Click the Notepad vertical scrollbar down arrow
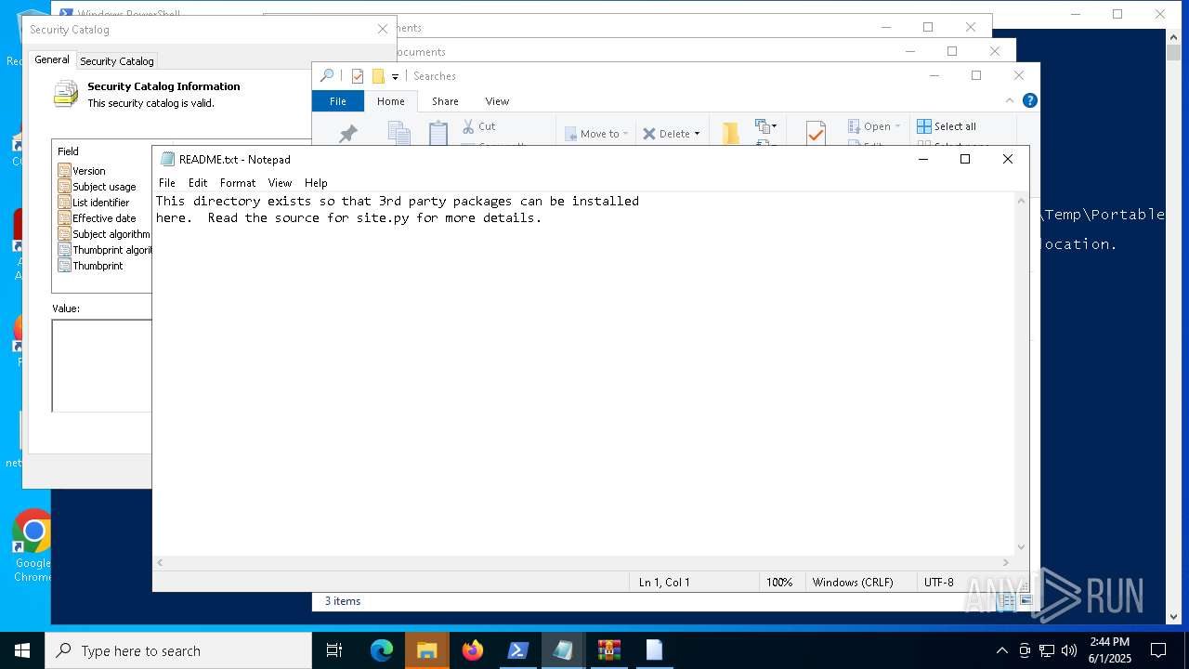 pos(1022,547)
